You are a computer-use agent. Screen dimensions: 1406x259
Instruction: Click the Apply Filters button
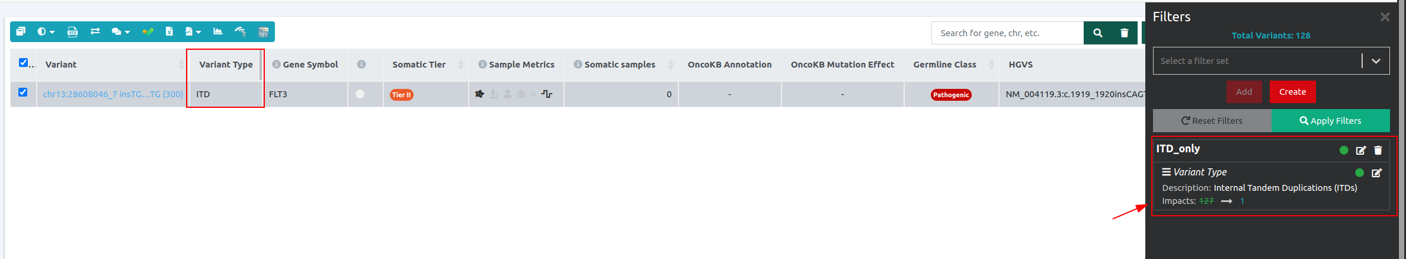(x=1330, y=121)
